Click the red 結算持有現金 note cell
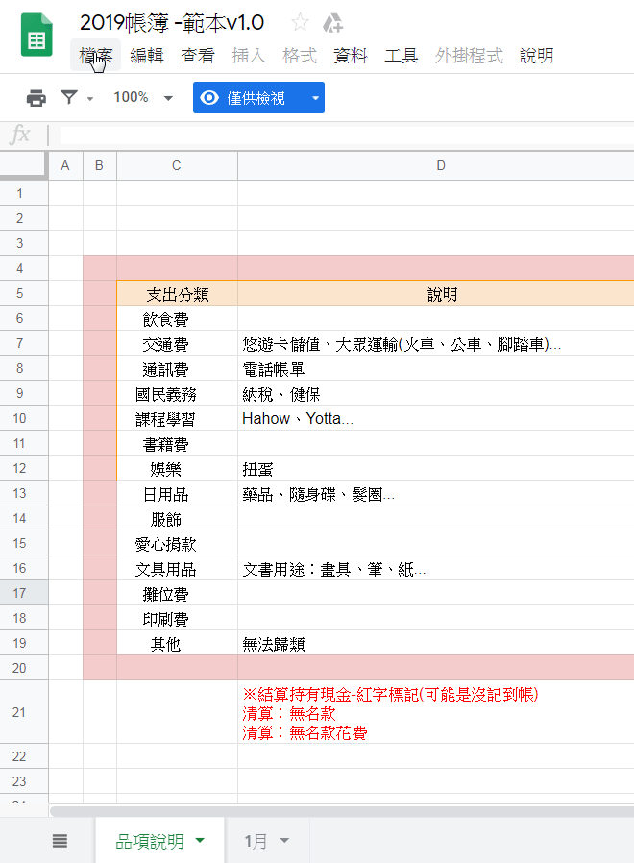 [436, 712]
